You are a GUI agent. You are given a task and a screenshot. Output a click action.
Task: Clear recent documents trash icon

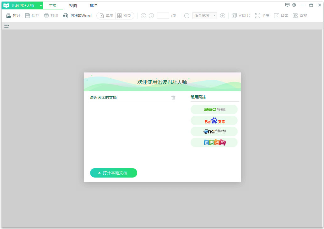(x=173, y=98)
